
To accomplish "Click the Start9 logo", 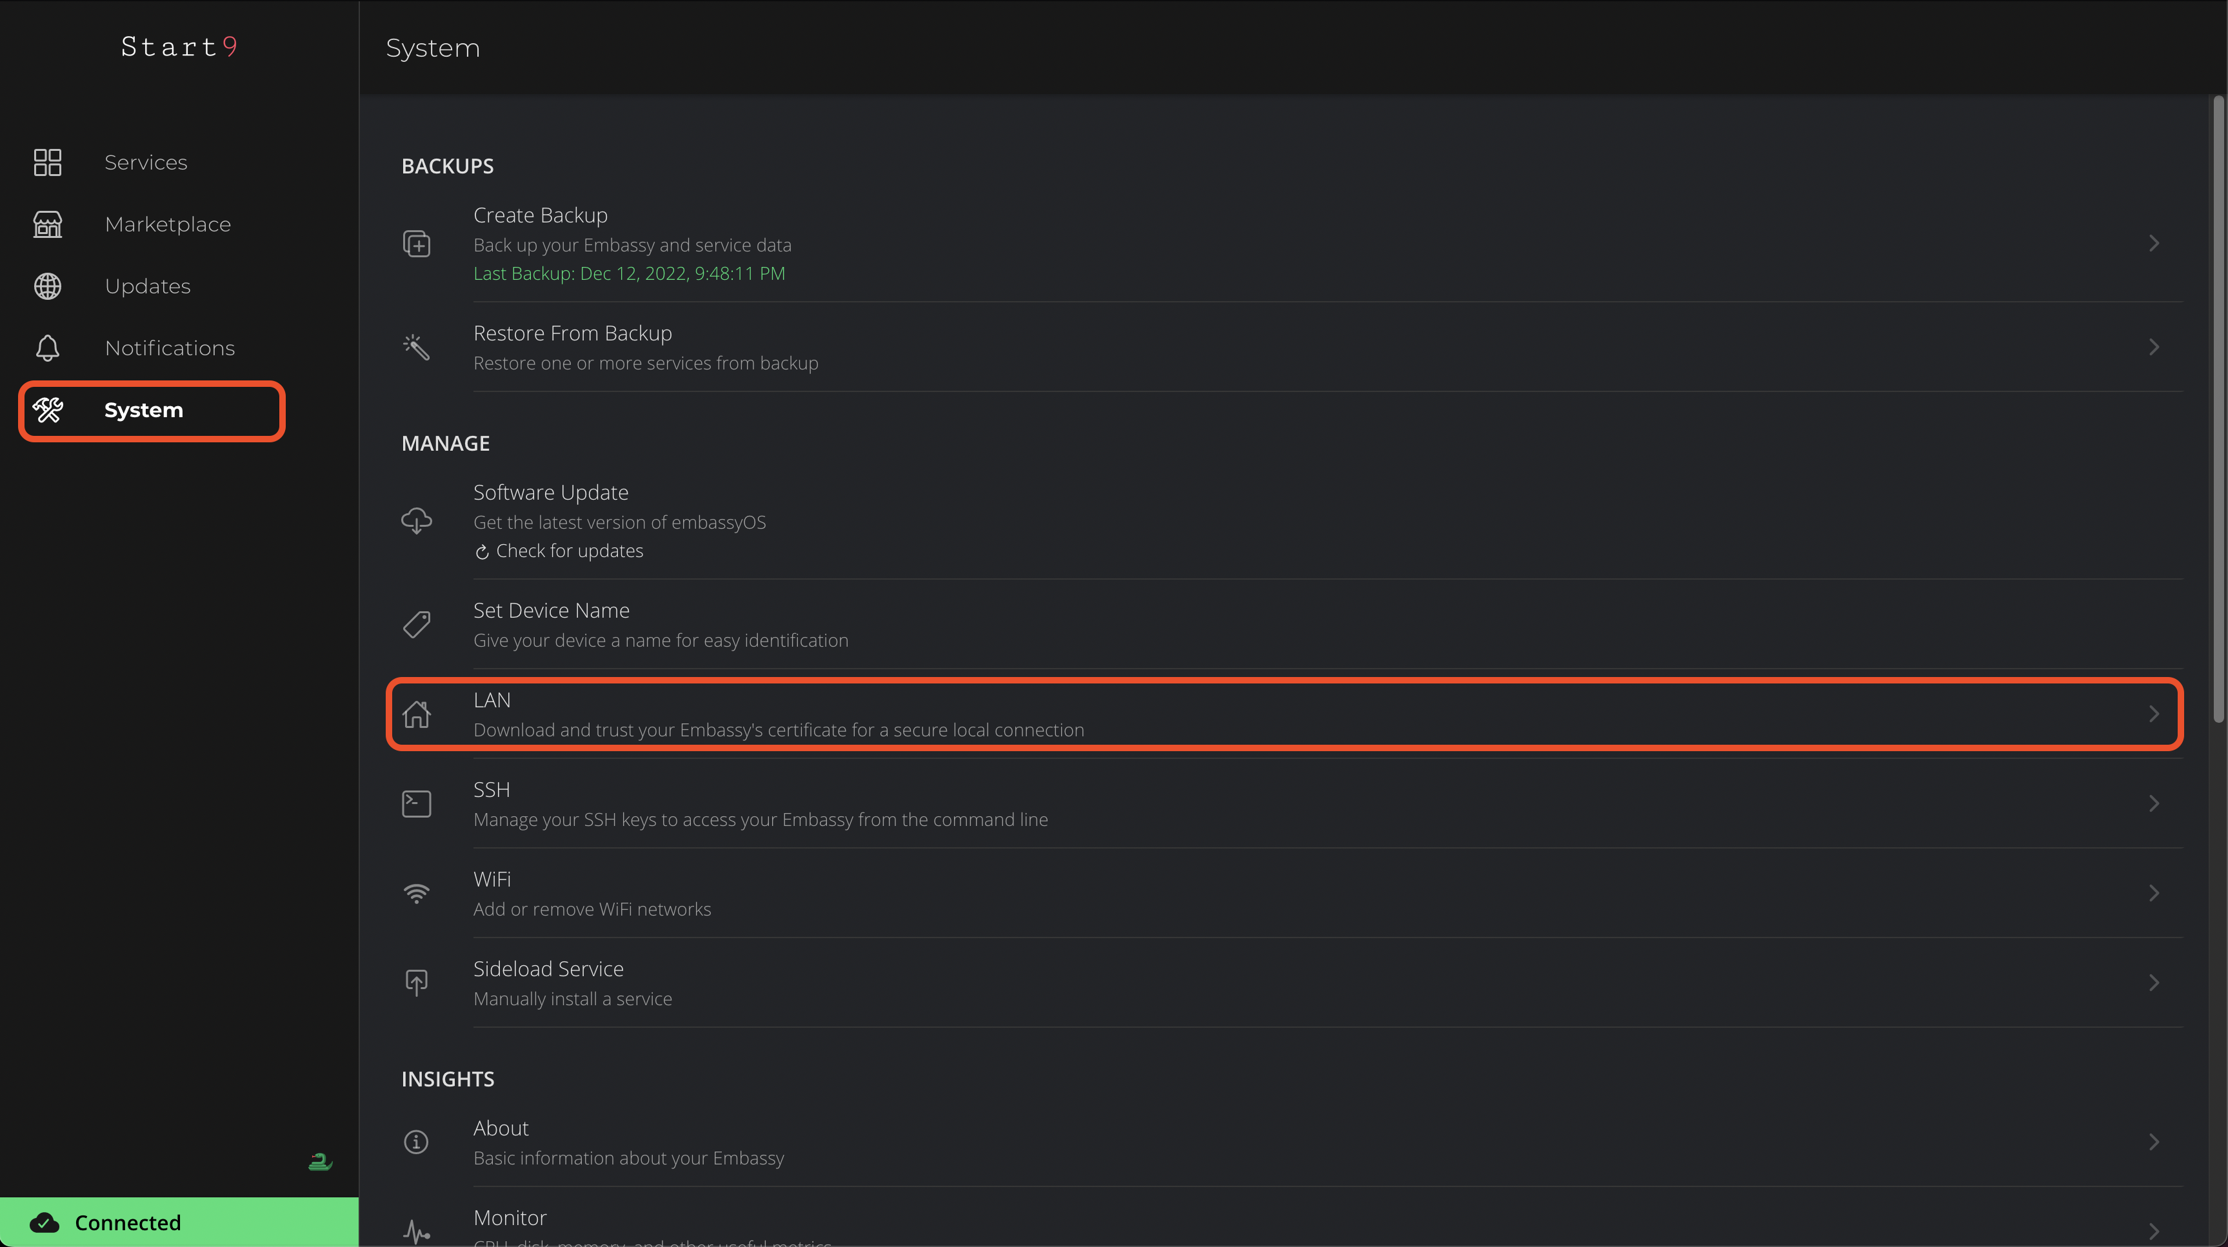I will pyautogui.click(x=179, y=46).
